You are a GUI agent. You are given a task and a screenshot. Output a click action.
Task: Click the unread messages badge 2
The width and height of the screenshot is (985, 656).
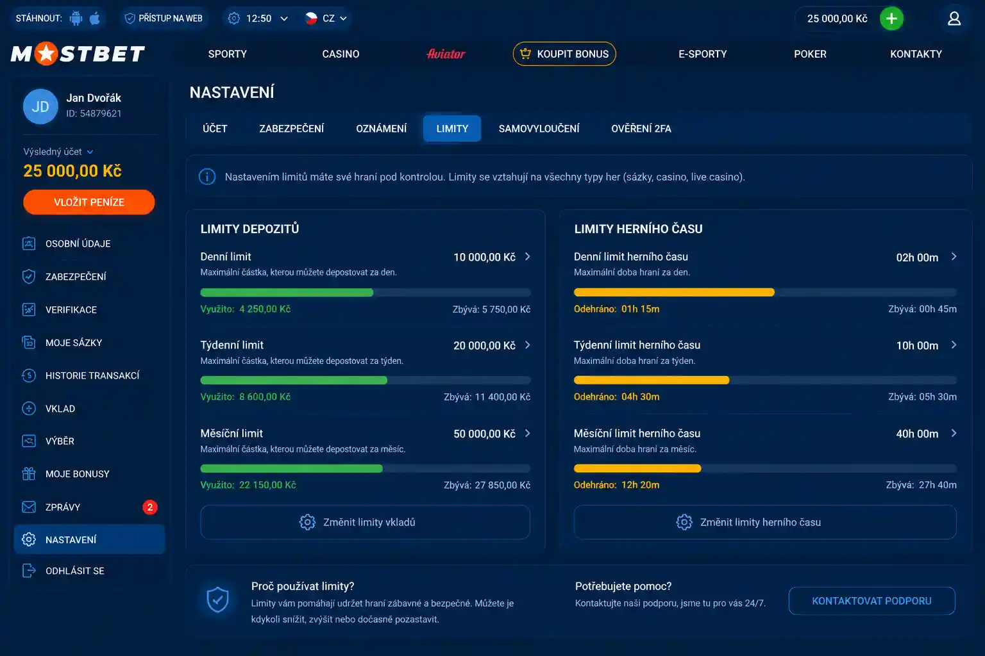pyautogui.click(x=149, y=507)
